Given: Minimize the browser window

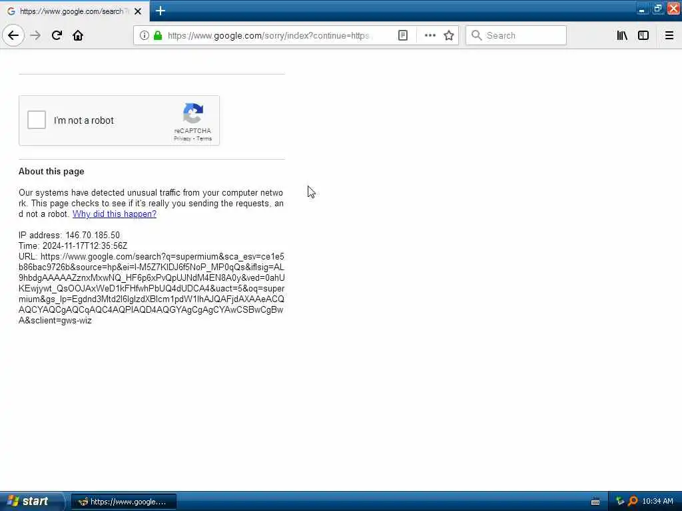Looking at the screenshot, I should click(x=642, y=8).
